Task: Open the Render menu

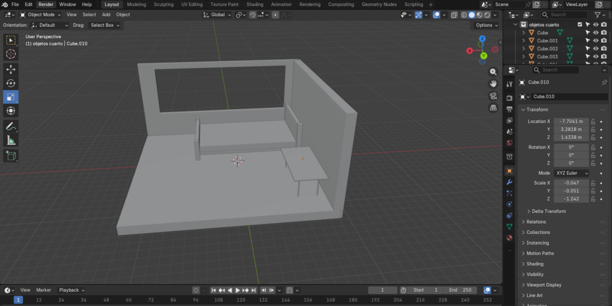Action: [x=46, y=4]
